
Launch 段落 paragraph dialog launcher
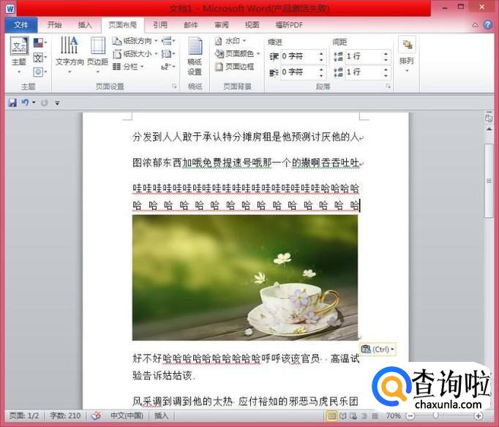(388, 86)
